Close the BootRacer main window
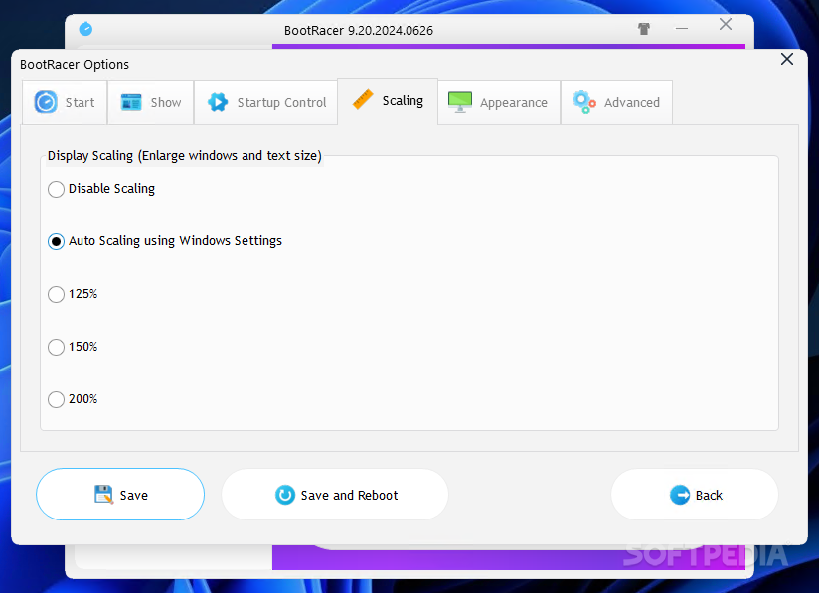Image resolution: width=819 pixels, height=593 pixels. click(x=725, y=24)
